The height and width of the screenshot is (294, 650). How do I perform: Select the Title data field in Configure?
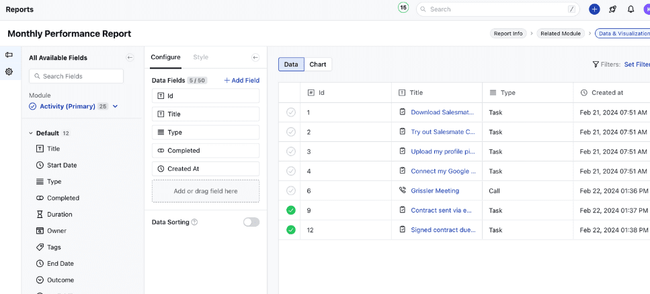click(206, 114)
